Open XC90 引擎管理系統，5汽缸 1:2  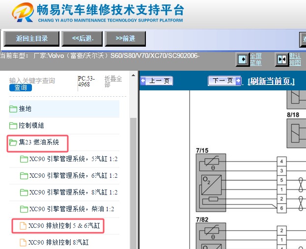click(x=73, y=159)
